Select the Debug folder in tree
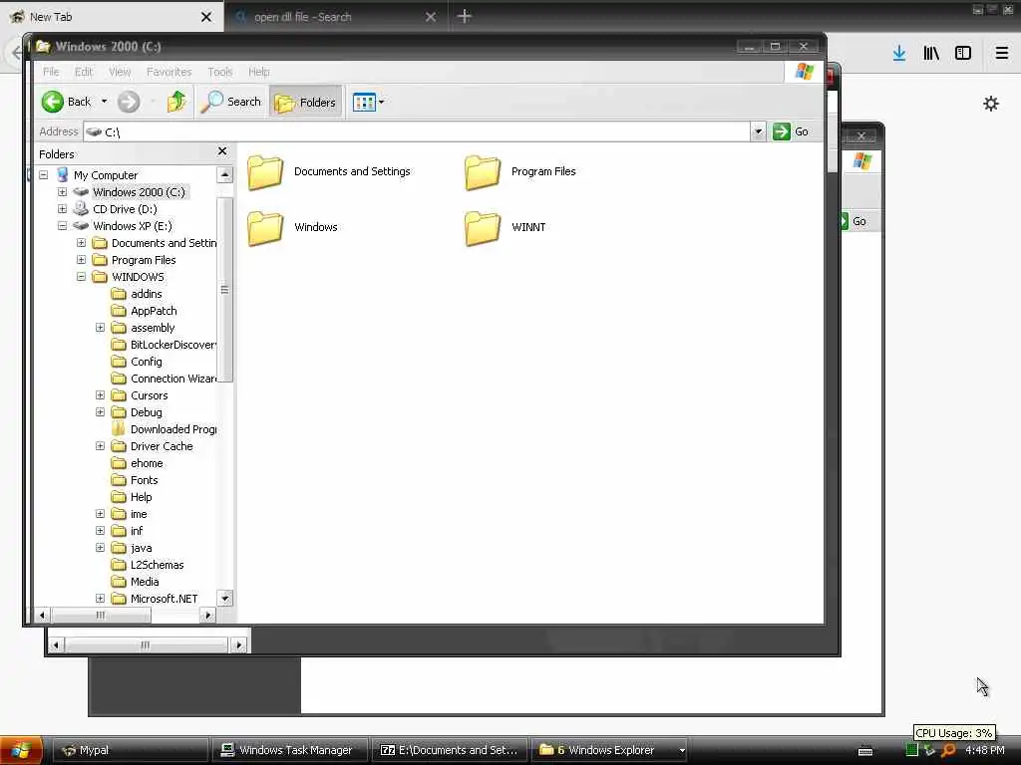The width and height of the screenshot is (1021, 765). [x=146, y=412]
